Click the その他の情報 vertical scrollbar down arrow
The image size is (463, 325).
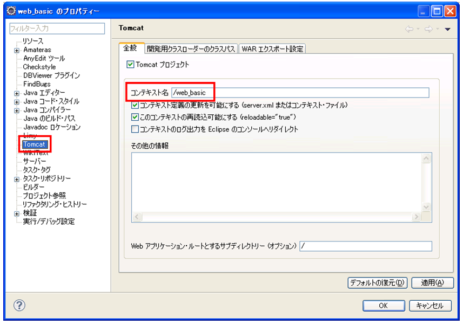(426, 207)
